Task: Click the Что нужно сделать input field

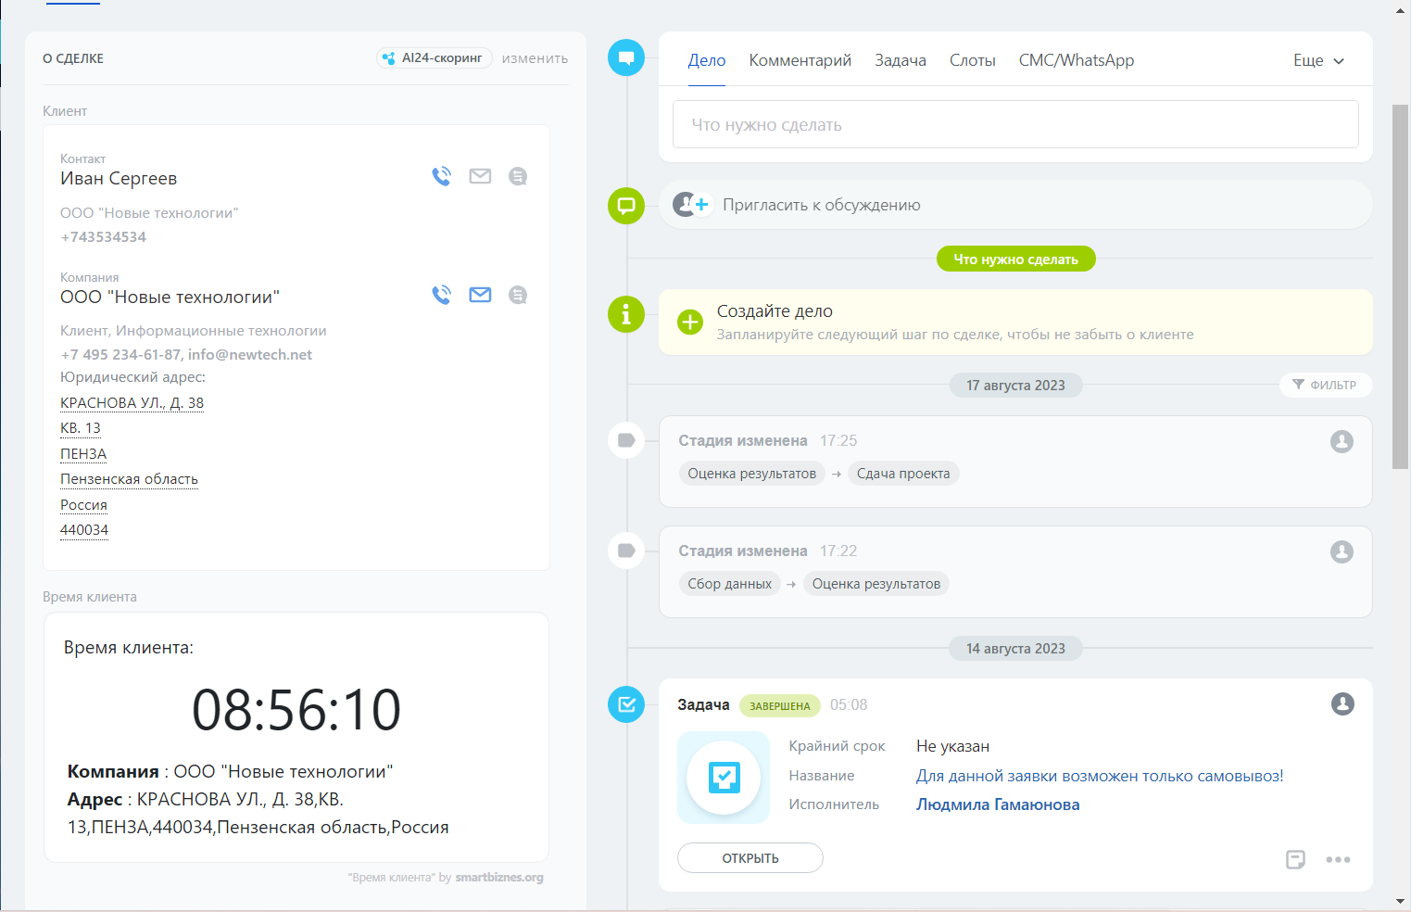Action: [1014, 124]
